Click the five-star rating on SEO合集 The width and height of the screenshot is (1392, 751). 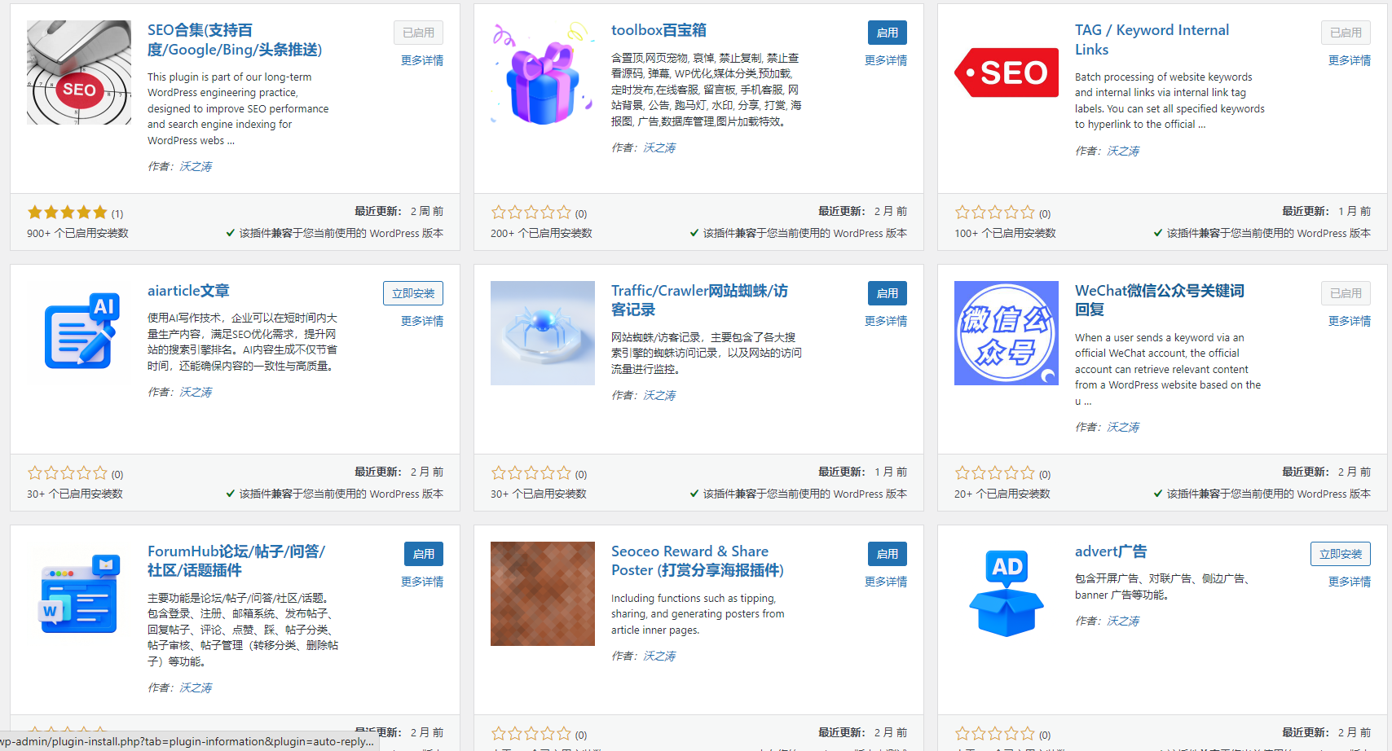[x=68, y=213]
